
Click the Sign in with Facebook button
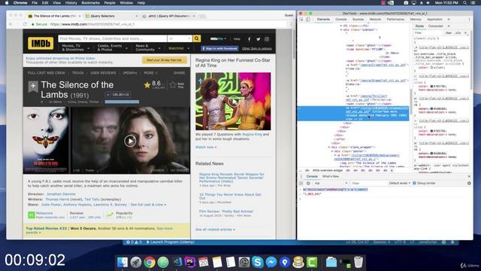tap(219, 48)
